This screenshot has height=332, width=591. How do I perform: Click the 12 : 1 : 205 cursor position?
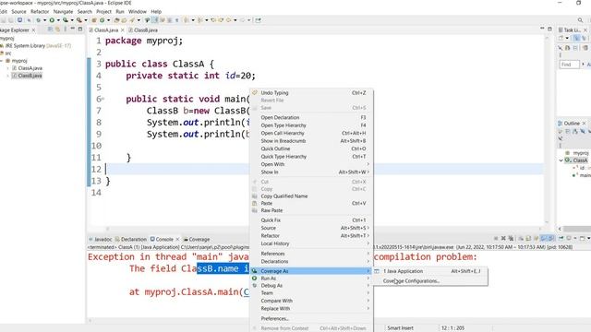tap(452, 328)
